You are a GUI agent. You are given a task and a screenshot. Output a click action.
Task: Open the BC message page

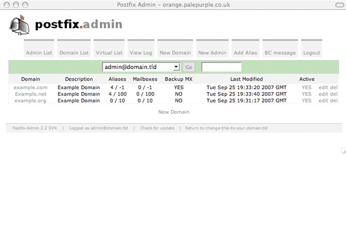(280, 52)
